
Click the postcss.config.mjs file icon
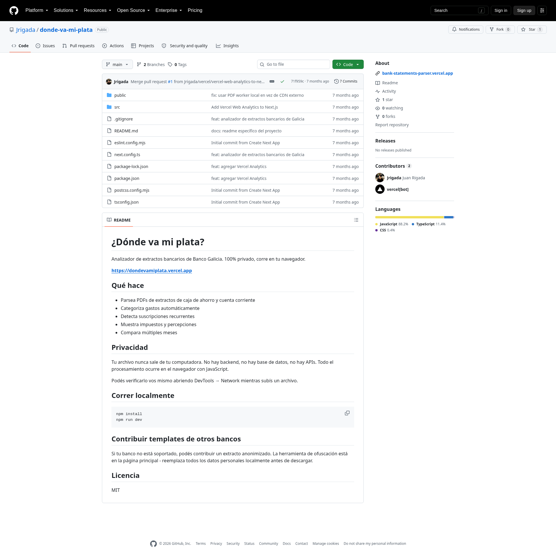[x=109, y=190]
